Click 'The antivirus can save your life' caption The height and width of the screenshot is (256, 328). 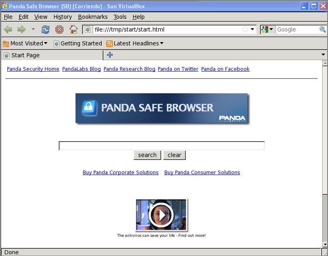coord(162,235)
